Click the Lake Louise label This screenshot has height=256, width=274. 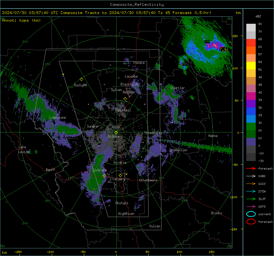(x=23, y=149)
